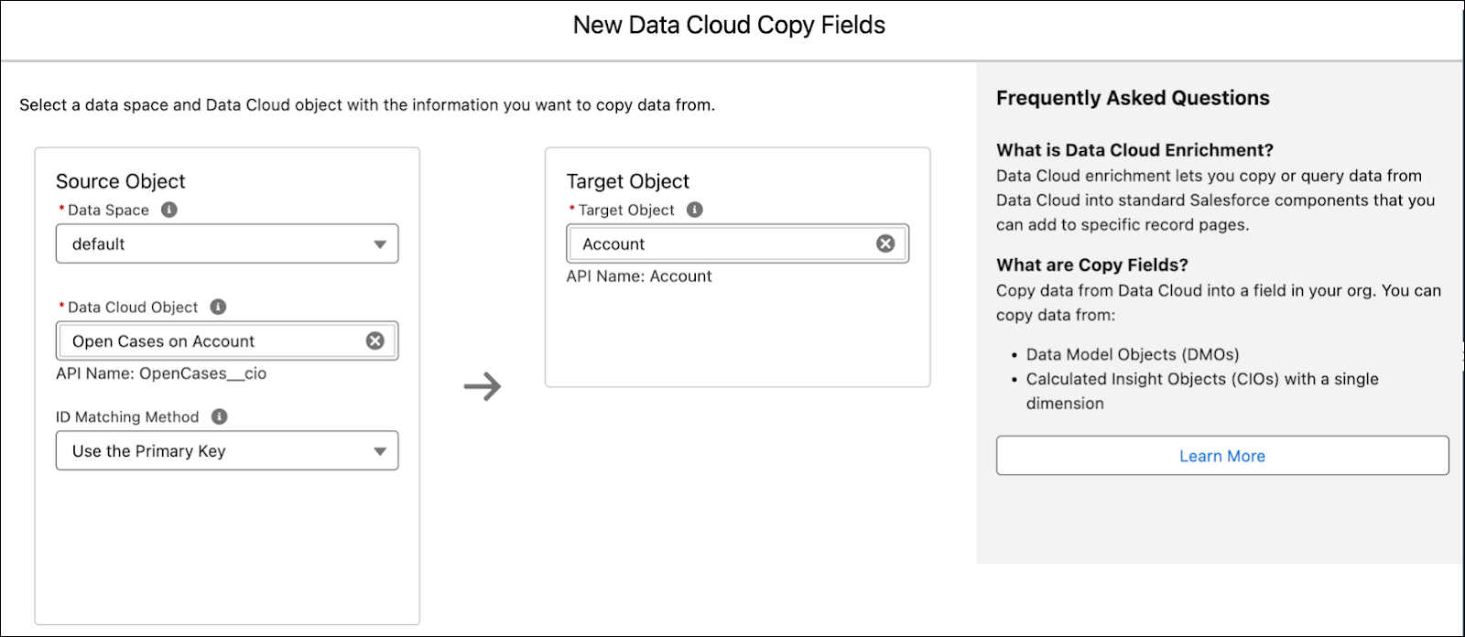This screenshot has width=1465, height=637.
Task: Click the New Data Cloud Copy Fields title
Action: pos(729,26)
